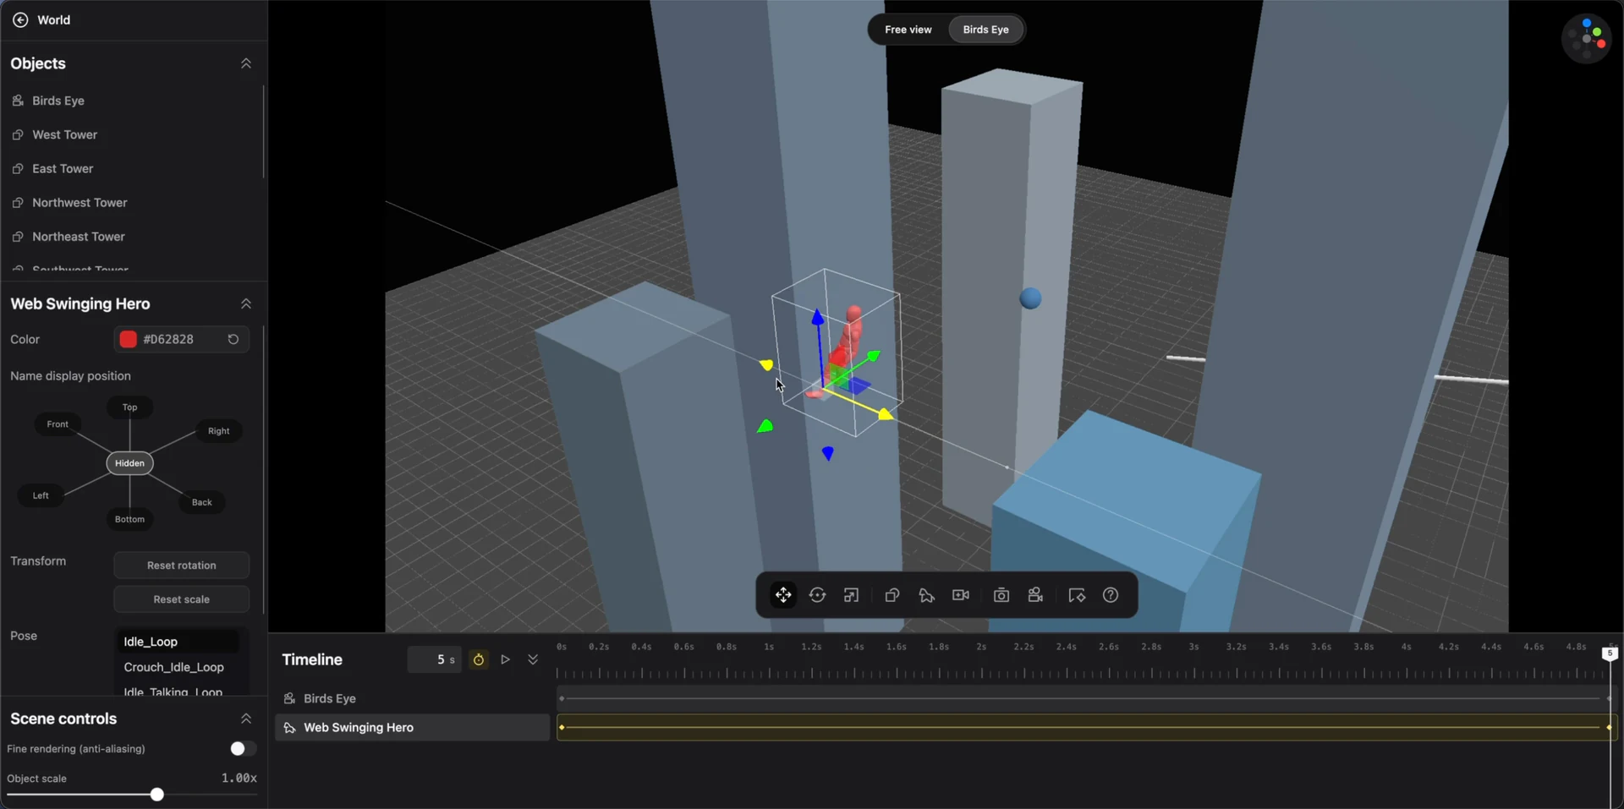Click Birds Eye camera icon in Objects list
The width and height of the screenshot is (1624, 809).
click(x=18, y=101)
